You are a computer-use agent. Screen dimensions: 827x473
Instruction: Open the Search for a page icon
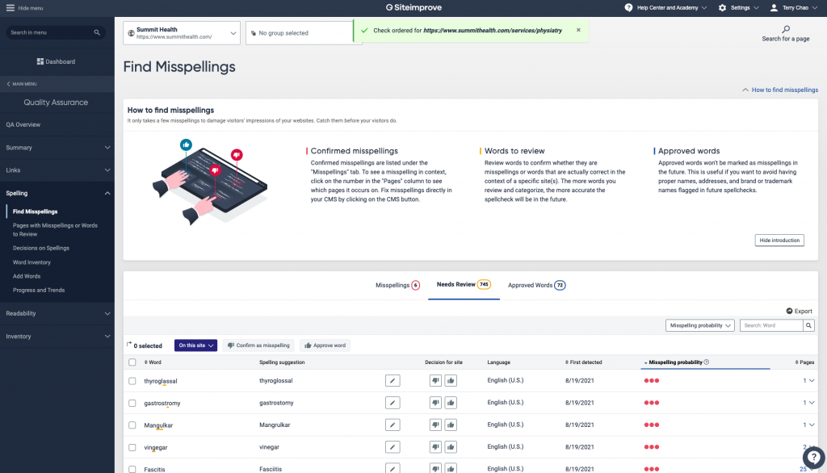tap(786, 29)
